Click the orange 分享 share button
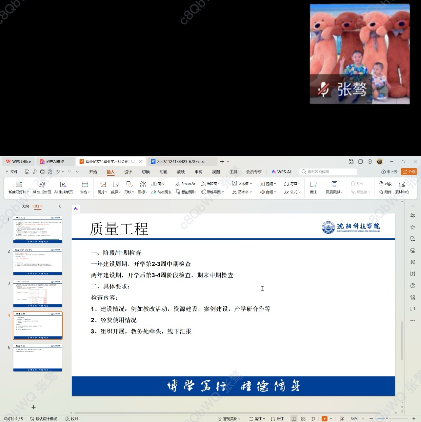 [x=409, y=172]
